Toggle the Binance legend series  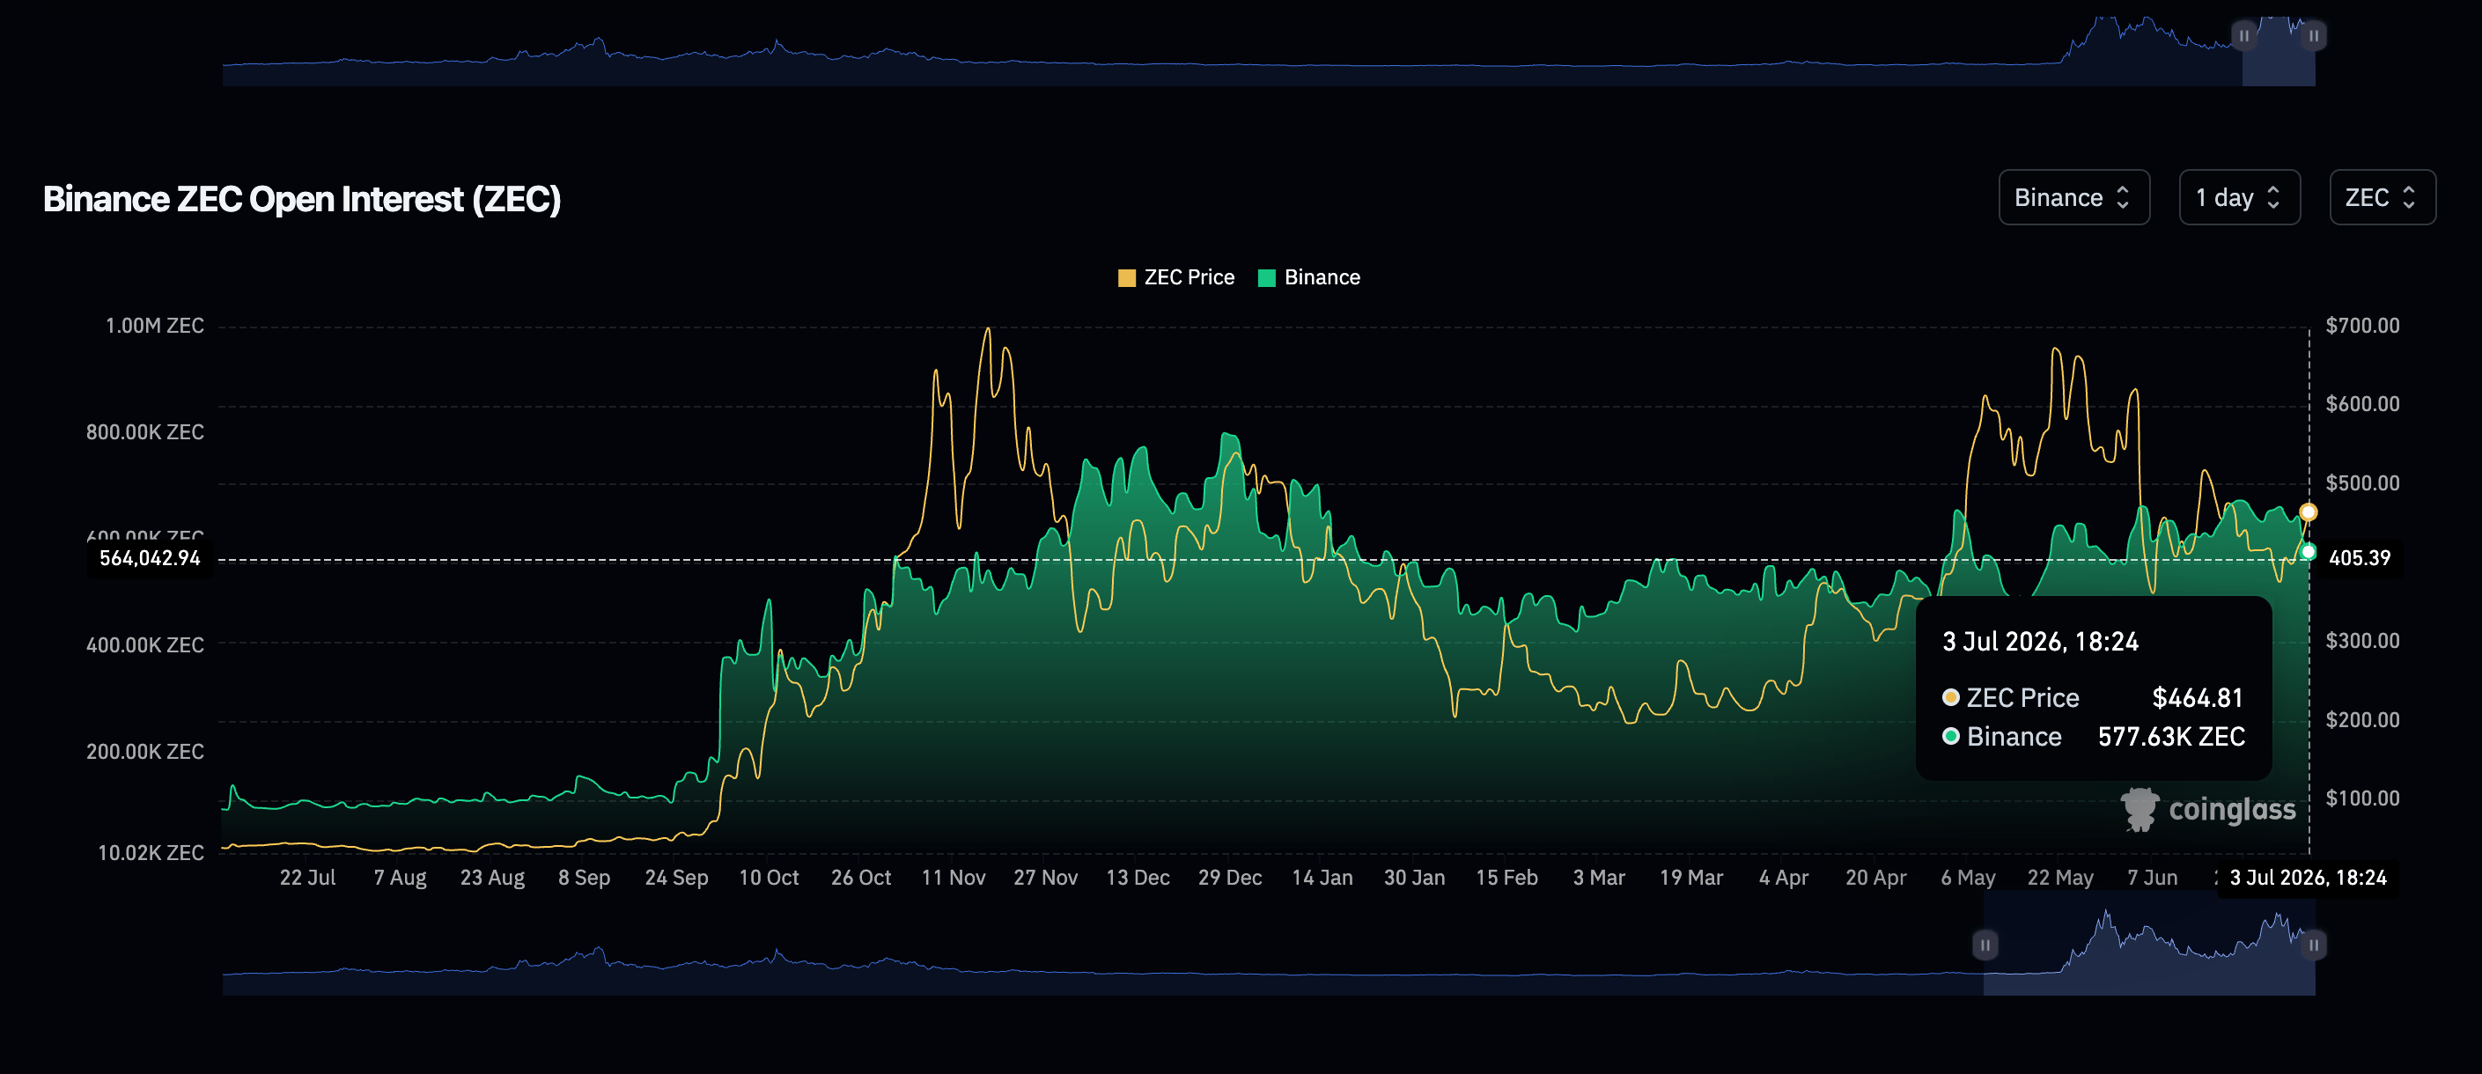coord(1309,277)
